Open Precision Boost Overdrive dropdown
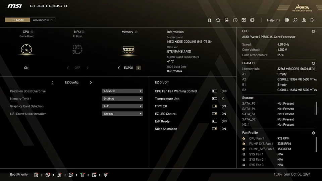The image size is (322, 181). 122,91
